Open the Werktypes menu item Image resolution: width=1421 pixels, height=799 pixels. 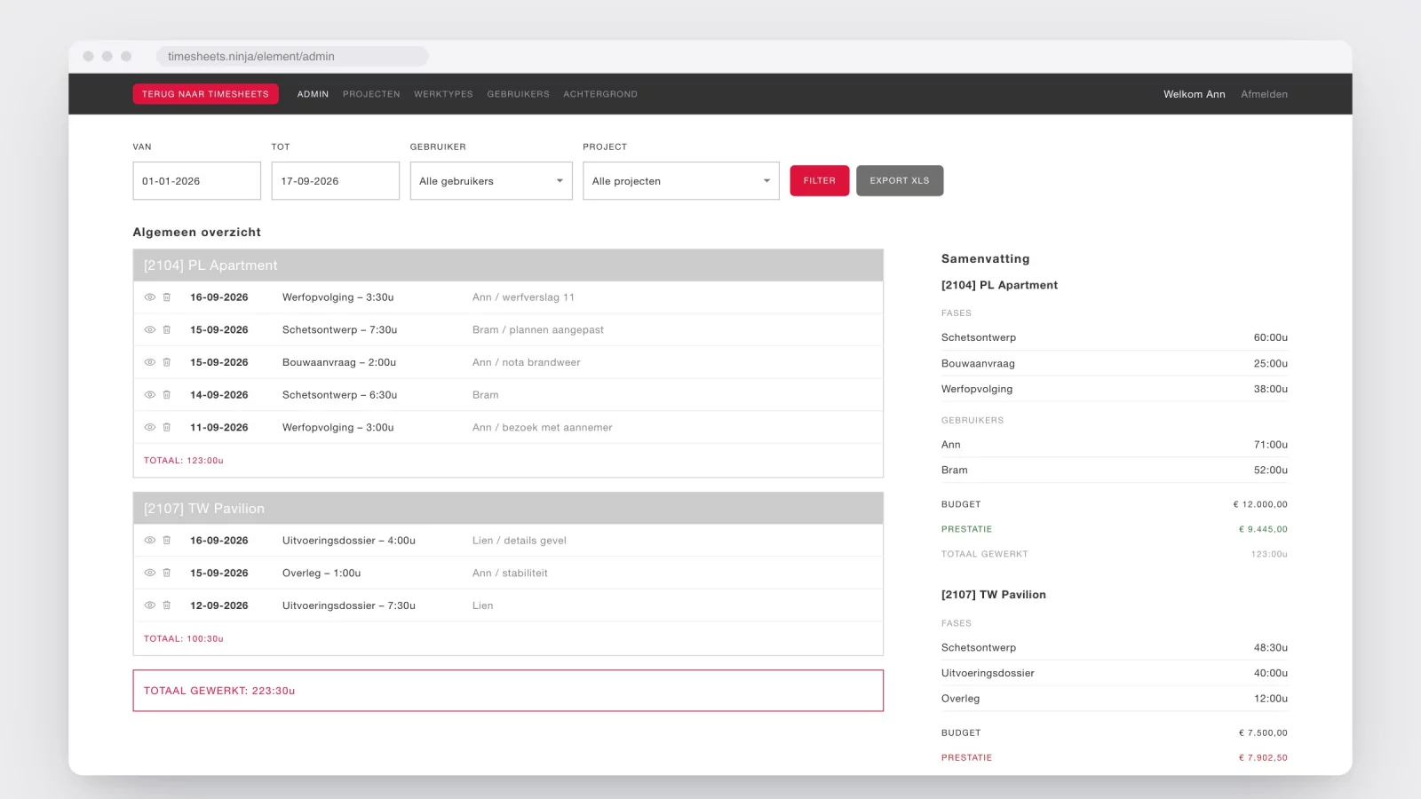click(443, 94)
